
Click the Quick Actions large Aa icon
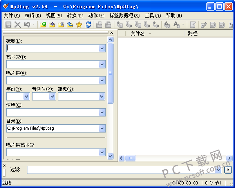pyautogui.click(x=177, y=25)
